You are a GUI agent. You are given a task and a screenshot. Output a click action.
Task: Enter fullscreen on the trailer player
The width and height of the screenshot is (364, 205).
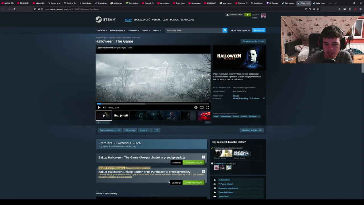coord(207,108)
